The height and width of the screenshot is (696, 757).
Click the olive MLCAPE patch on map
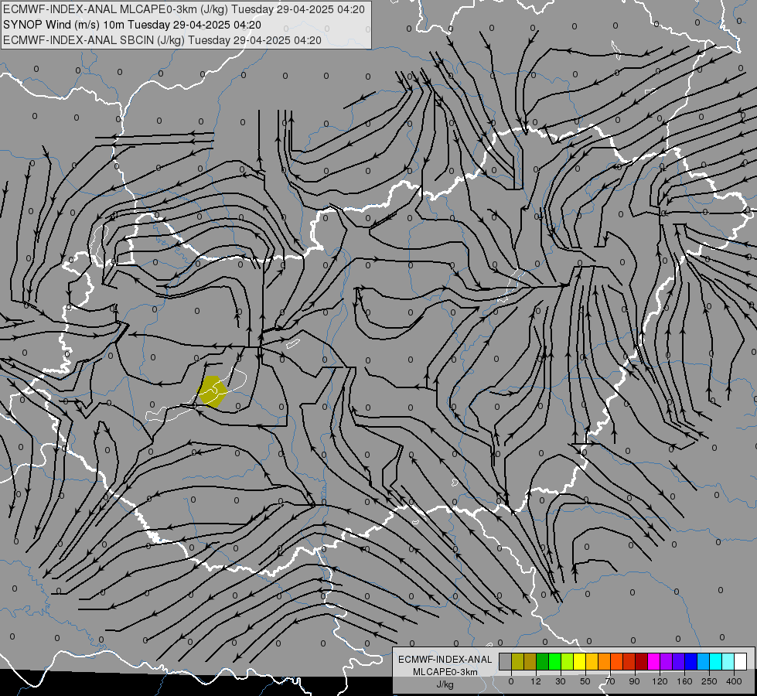tap(213, 391)
